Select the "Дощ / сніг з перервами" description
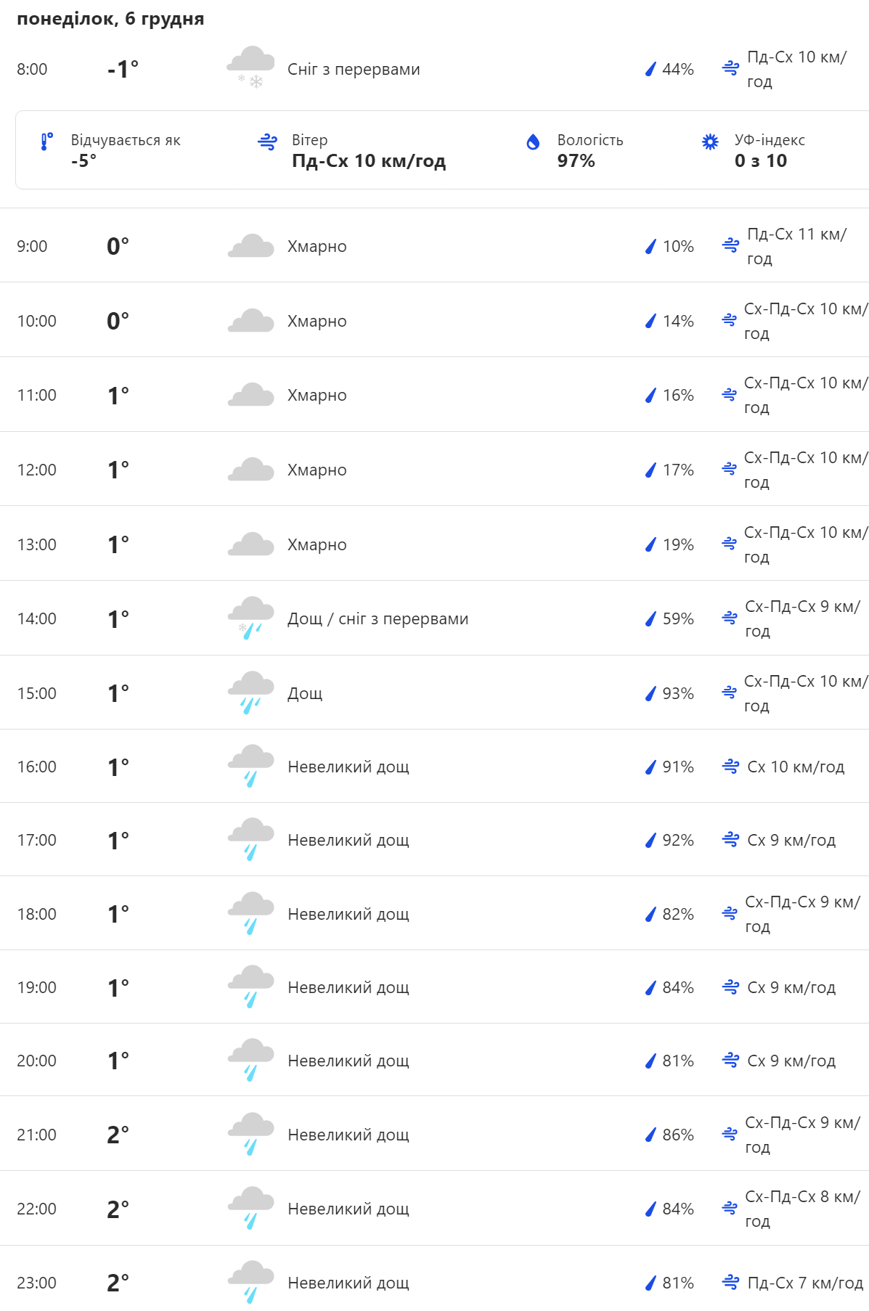 coord(378,619)
